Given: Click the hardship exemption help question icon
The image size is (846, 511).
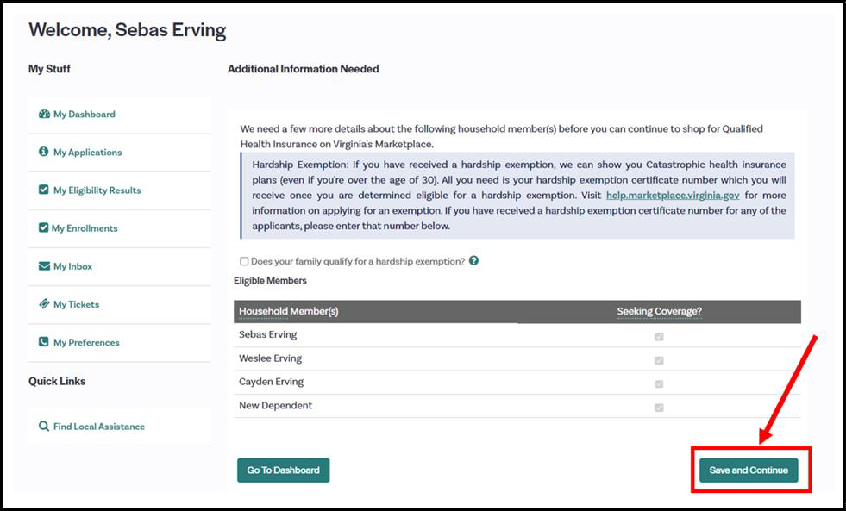Looking at the screenshot, I should point(473,261).
